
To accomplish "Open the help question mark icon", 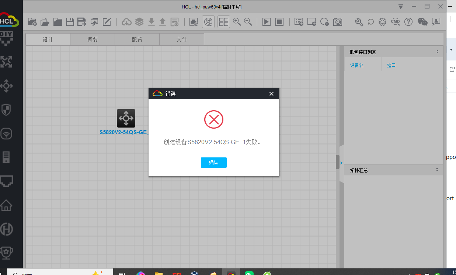I will (x=408, y=22).
